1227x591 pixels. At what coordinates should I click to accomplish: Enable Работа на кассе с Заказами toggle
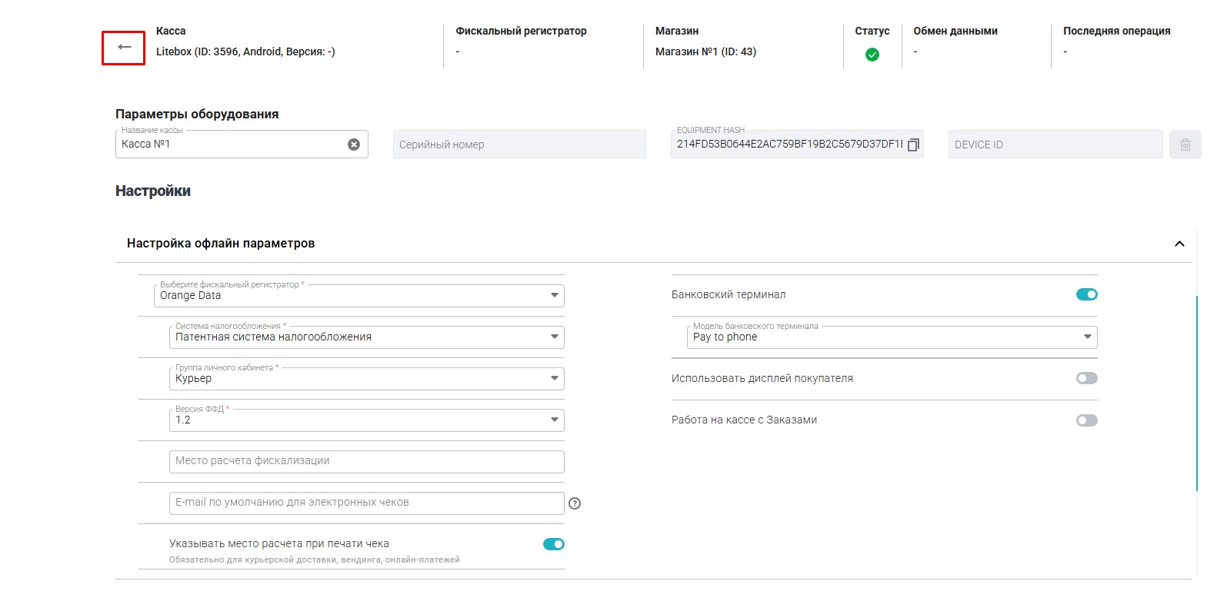pyautogui.click(x=1086, y=420)
